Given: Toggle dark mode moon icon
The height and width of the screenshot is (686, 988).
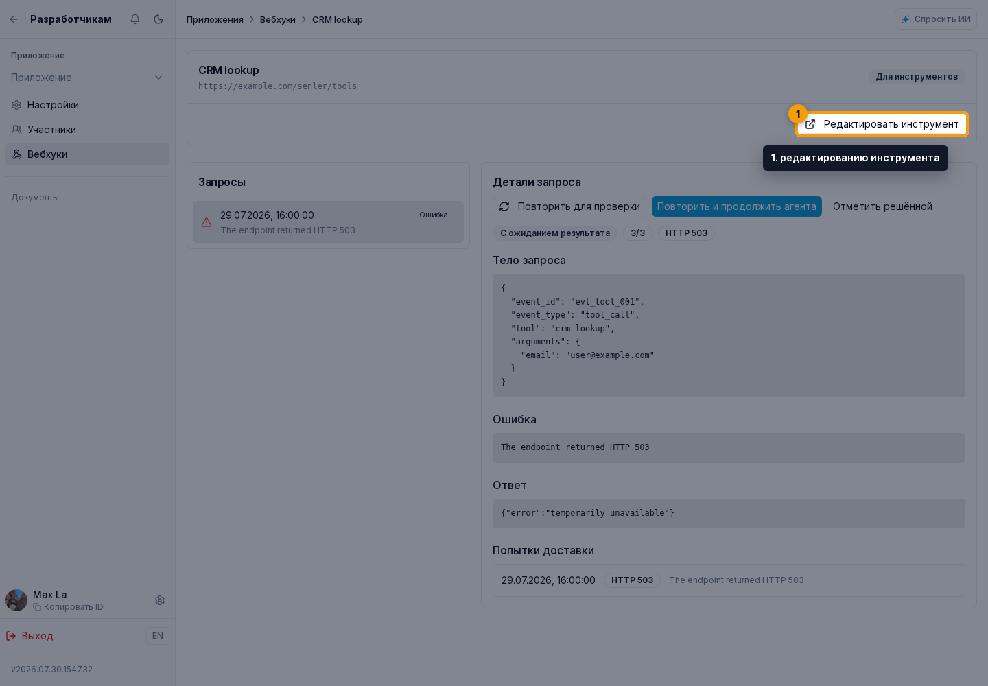Looking at the screenshot, I should point(158,19).
